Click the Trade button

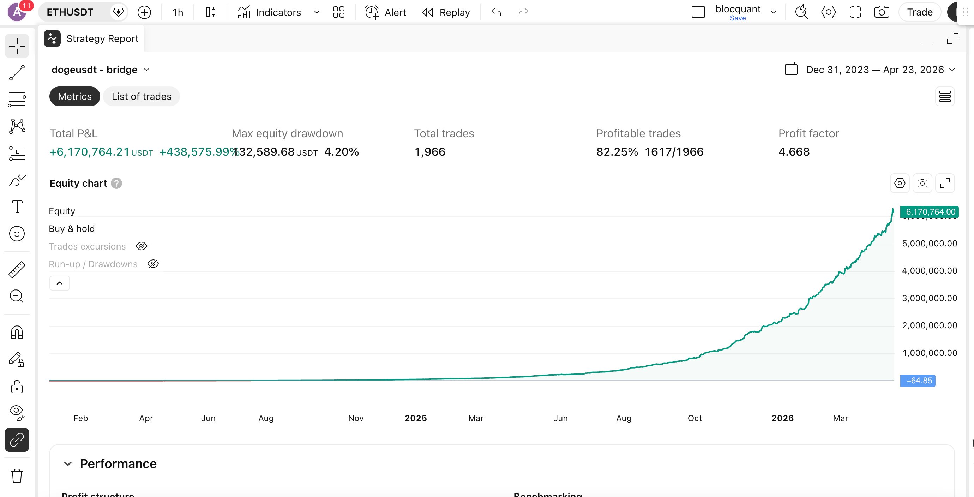(920, 12)
